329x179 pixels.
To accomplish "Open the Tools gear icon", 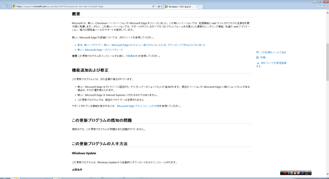I will [326, 6].
